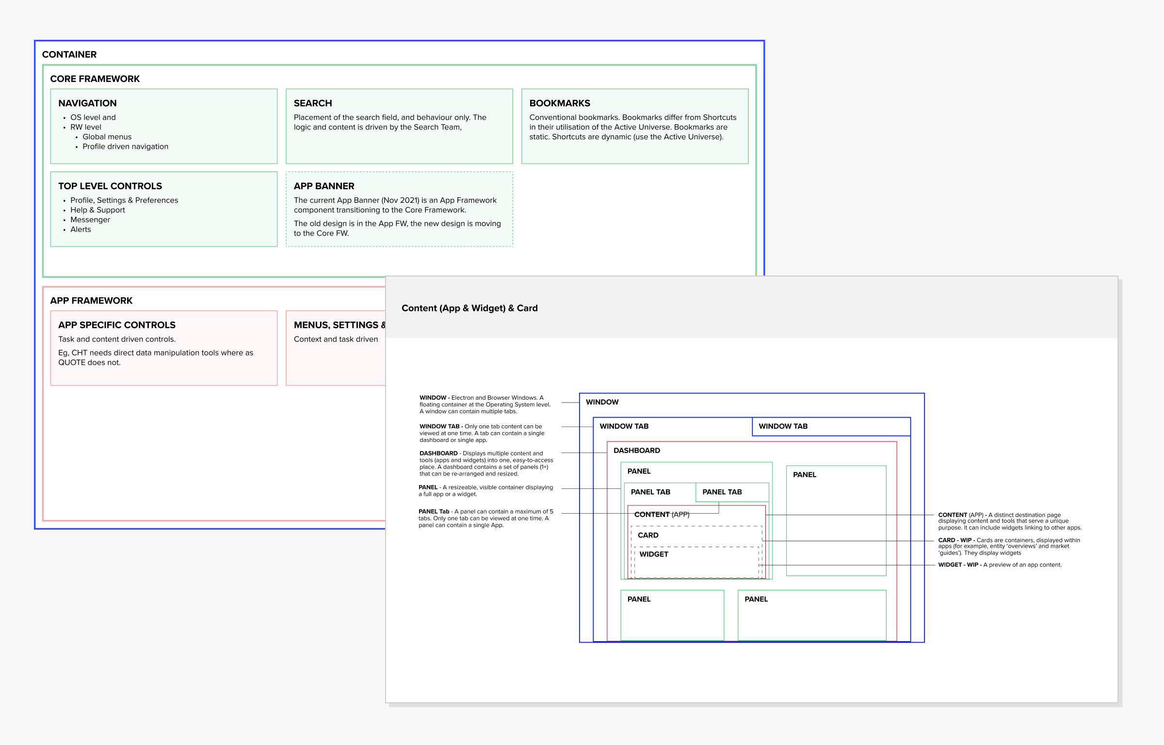This screenshot has width=1164, height=745.
Task: Select 'DASHBOARD - Displays multiple content' description
Action: pos(486,464)
